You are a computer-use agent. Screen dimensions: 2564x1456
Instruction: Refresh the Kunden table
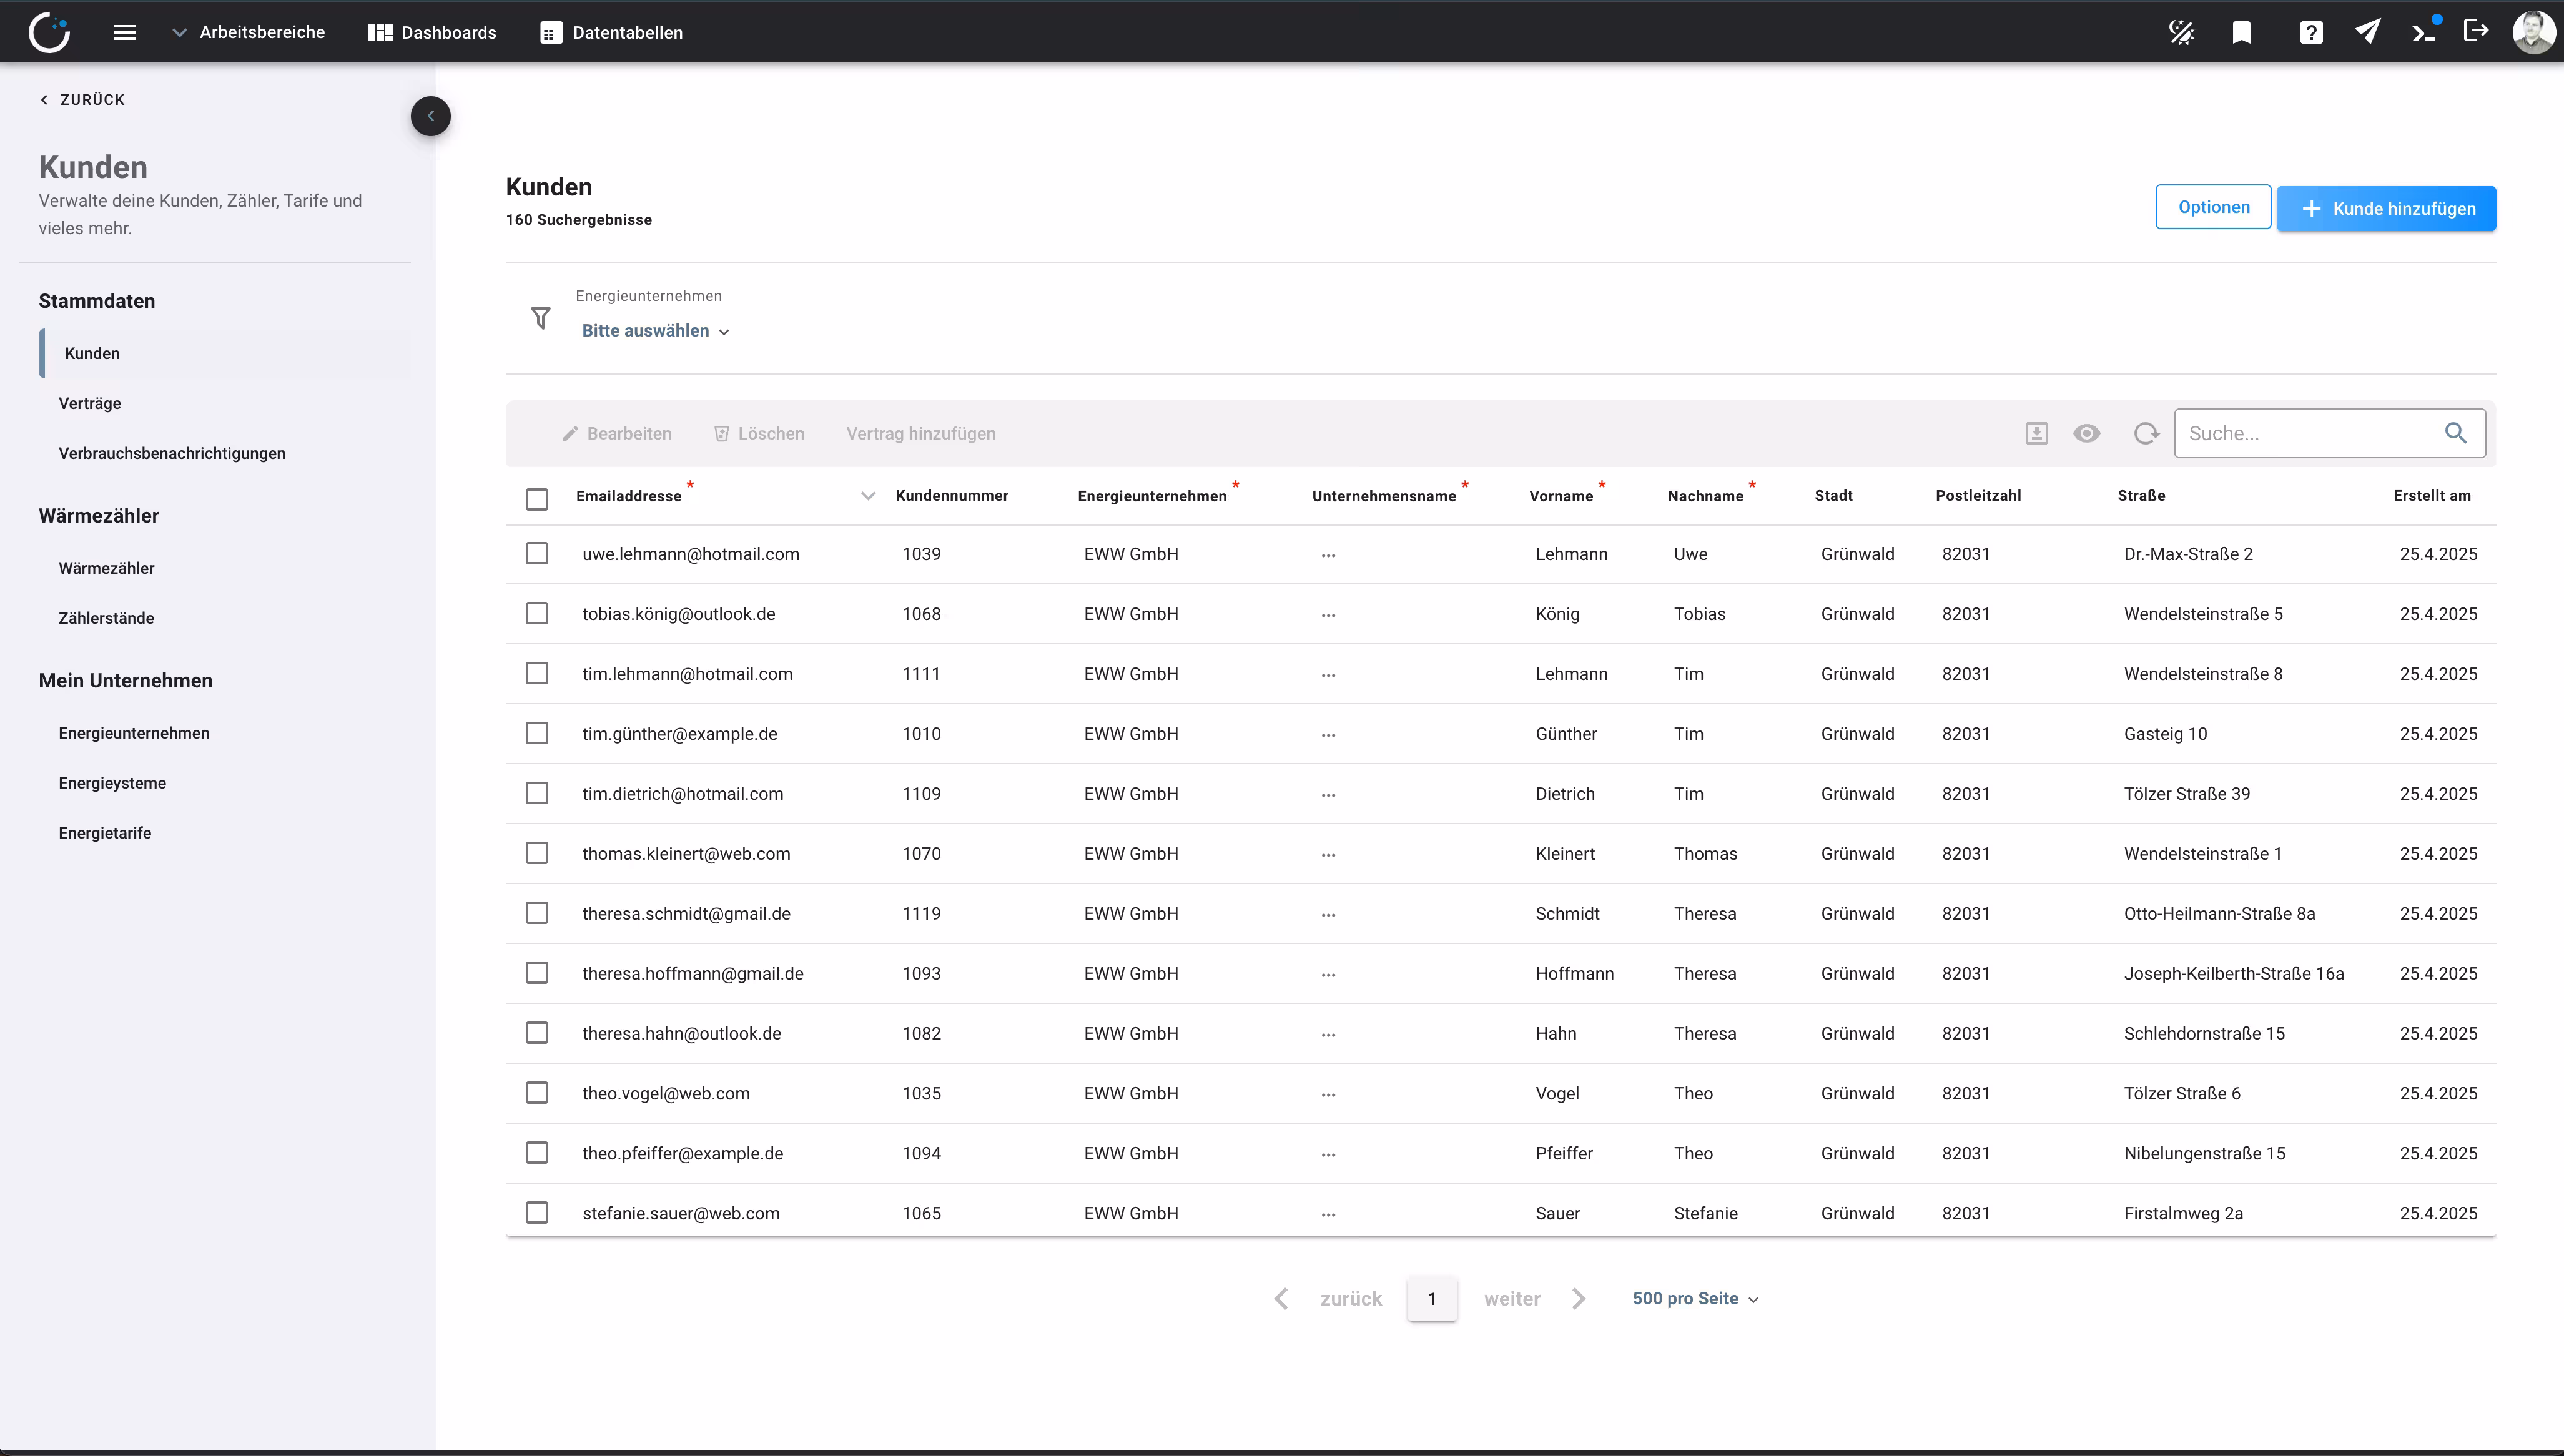coord(2146,433)
